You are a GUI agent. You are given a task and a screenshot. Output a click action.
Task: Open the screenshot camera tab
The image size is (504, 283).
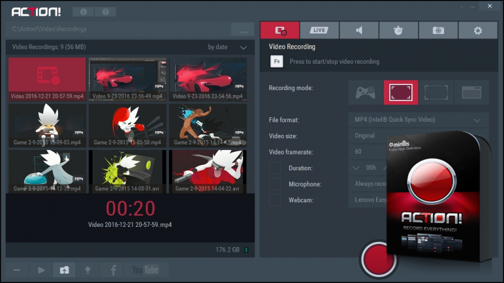[x=438, y=30]
